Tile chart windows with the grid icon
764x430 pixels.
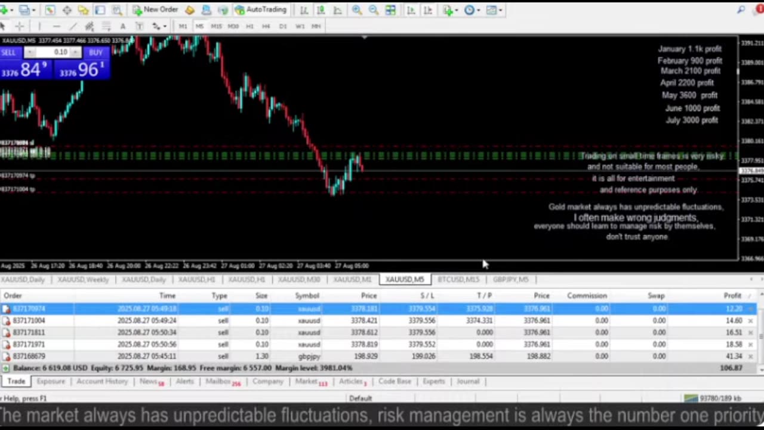[x=390, y=10]
